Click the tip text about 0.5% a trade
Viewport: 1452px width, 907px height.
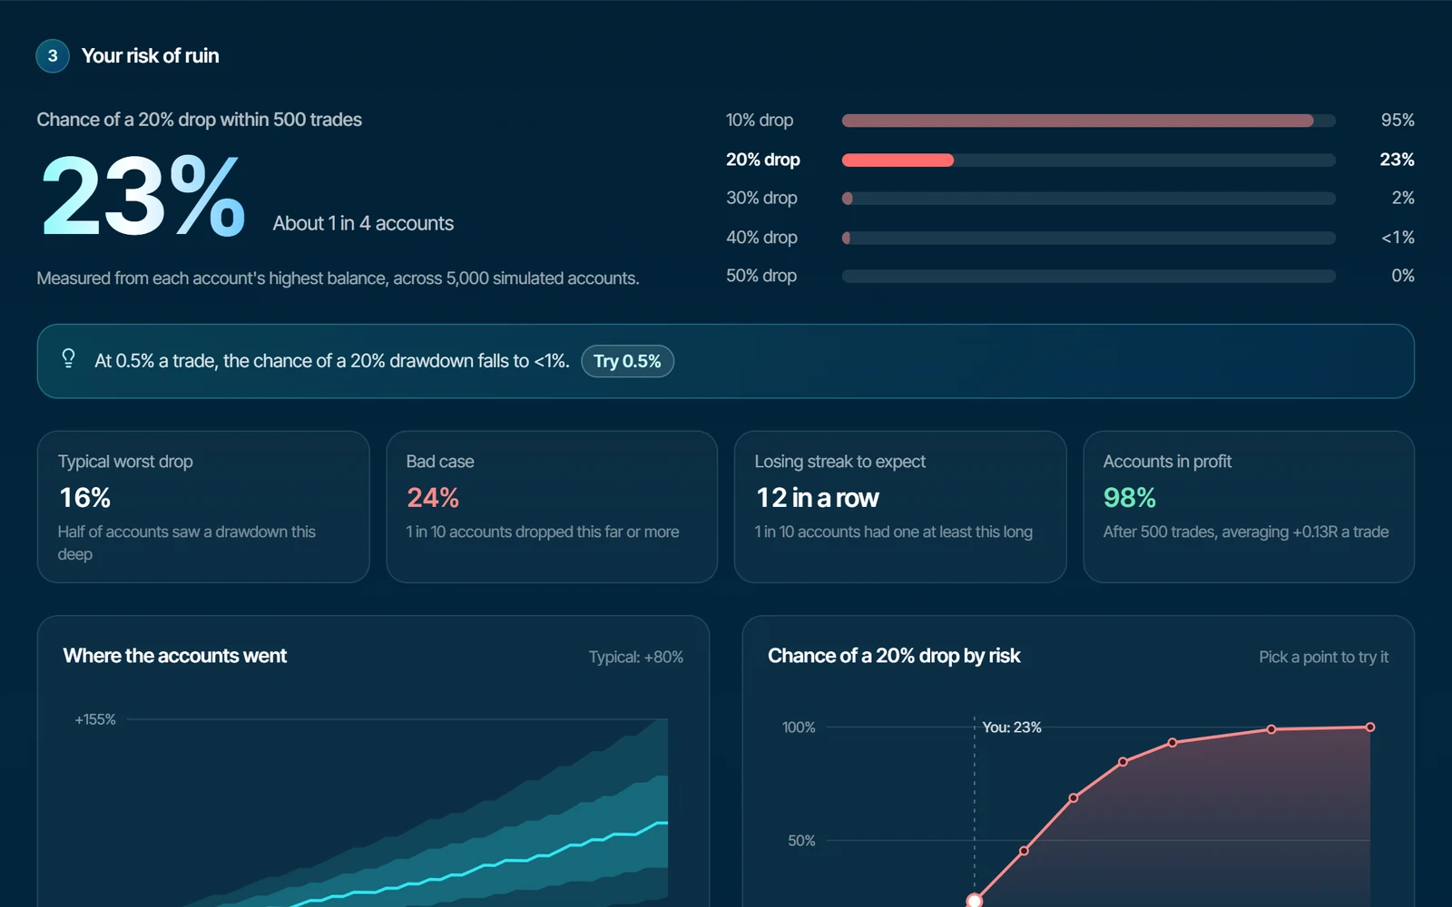tap(332, 361)
